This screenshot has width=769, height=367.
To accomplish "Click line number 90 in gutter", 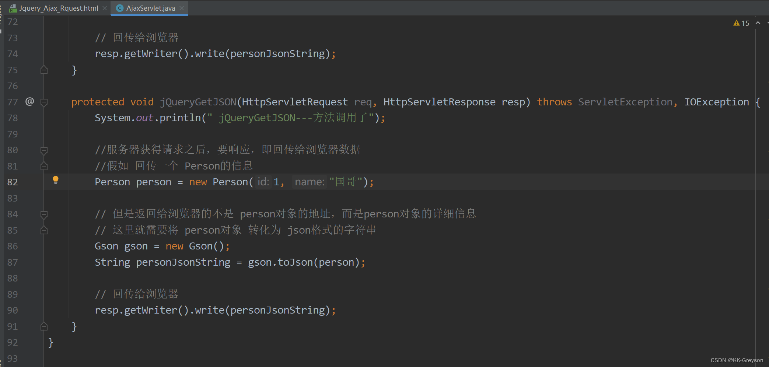I will 13,310.
